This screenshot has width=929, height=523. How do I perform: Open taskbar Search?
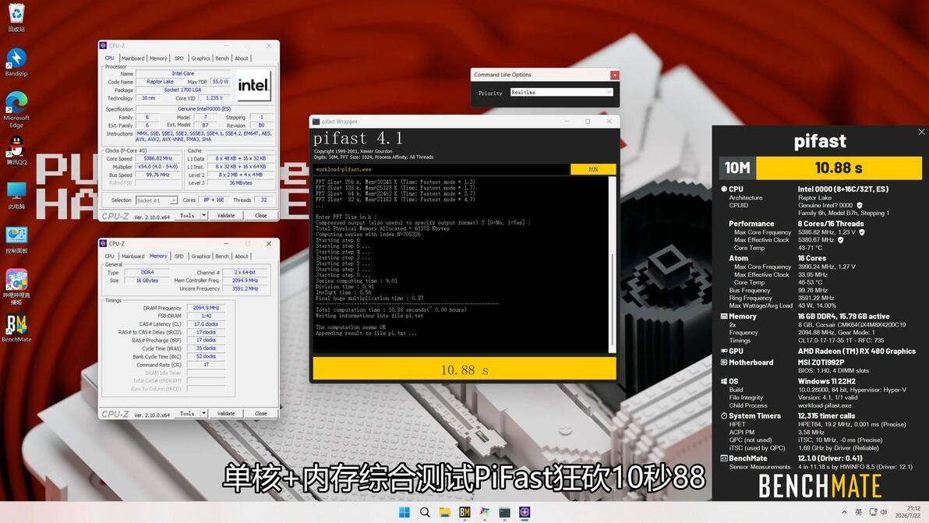[x=425, y=512]
